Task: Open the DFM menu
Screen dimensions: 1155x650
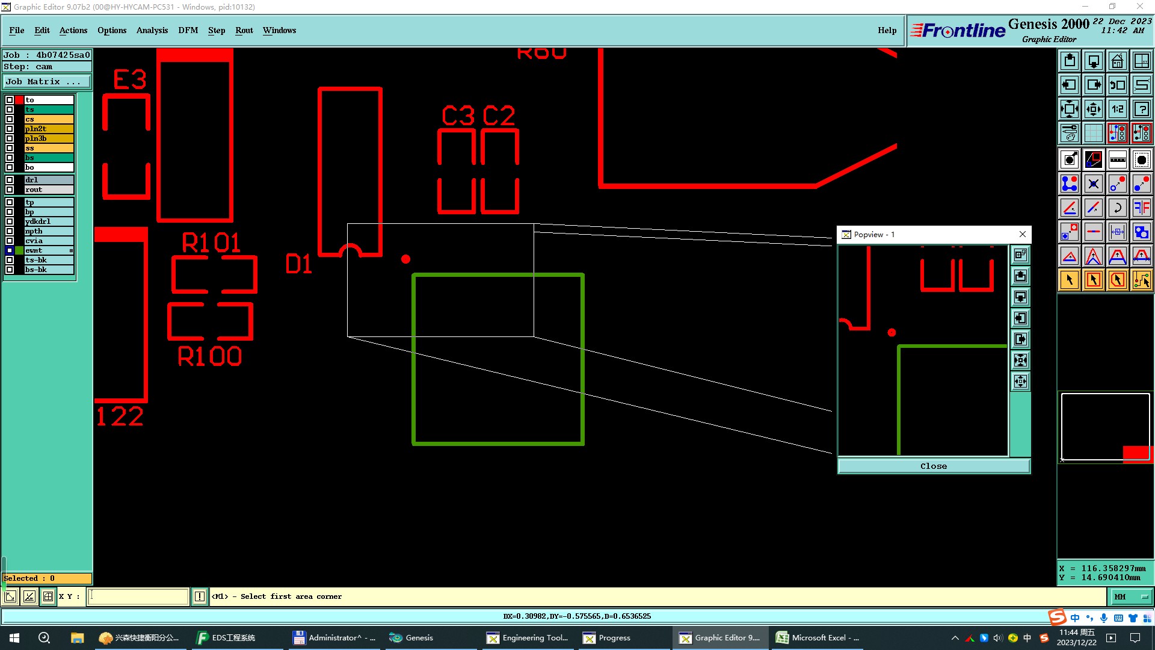Action: (x=188, y=30)
